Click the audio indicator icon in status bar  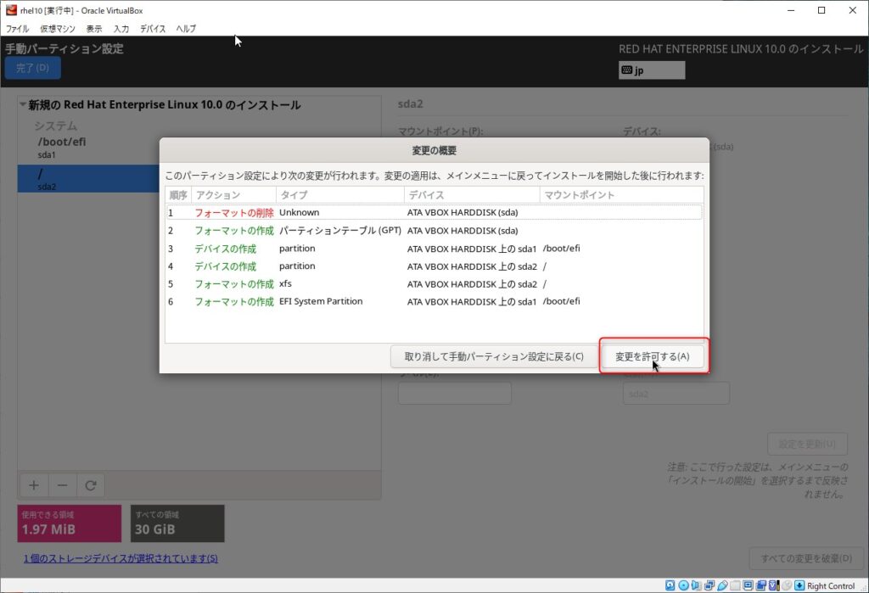coord(696,585)
